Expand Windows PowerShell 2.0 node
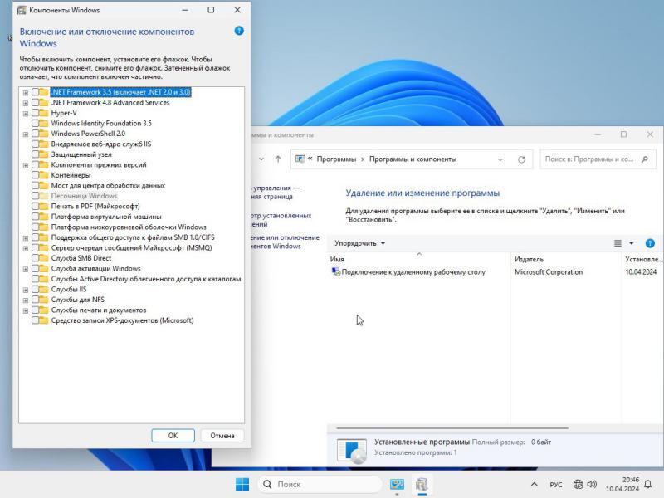The height and width of the screenshot is (498, 664). pyautogui.click(x=26, y=134)
